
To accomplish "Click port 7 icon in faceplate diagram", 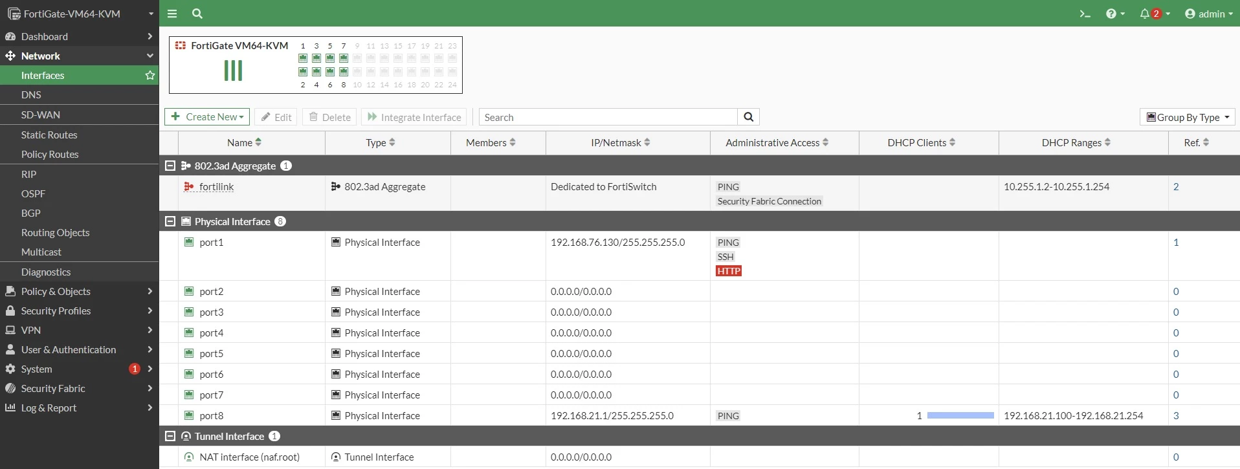I will 344,58.
